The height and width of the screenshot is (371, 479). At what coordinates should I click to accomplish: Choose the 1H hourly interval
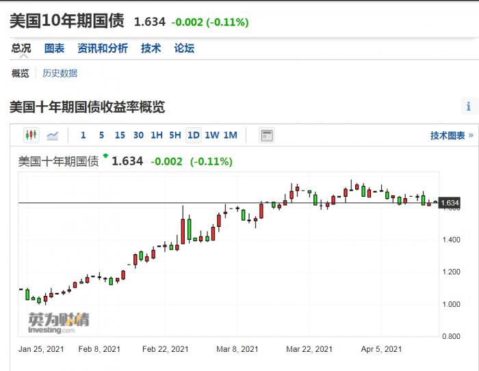pyautogui.click(x=157, y=135)
